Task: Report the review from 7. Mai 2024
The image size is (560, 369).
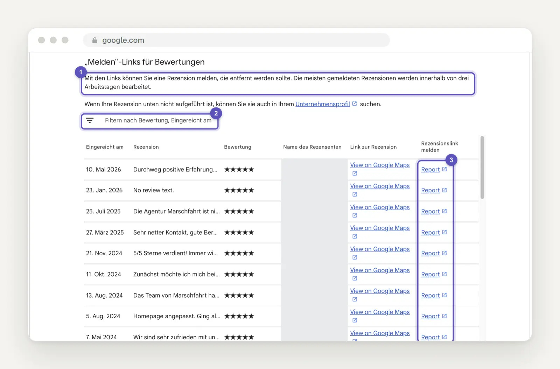Action: pyautogui.click(x=430, y=337)
